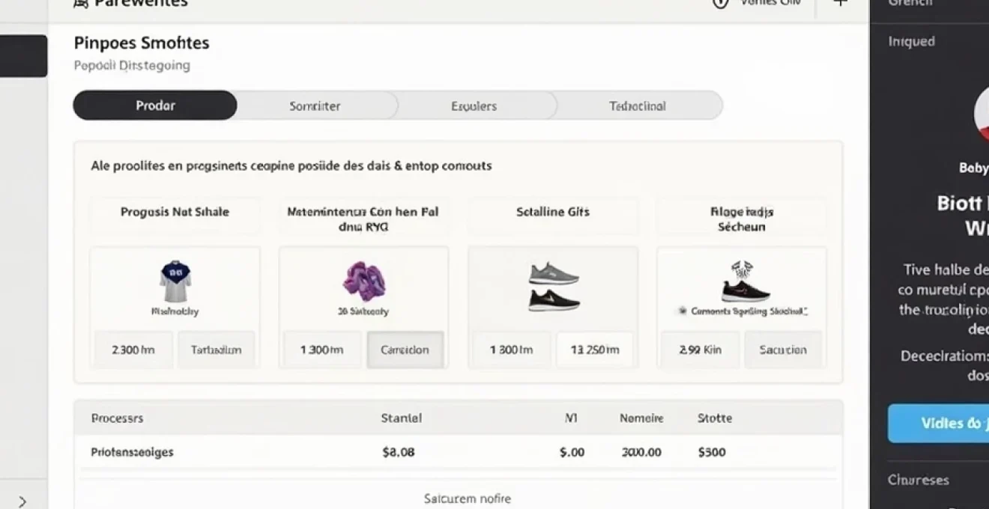989x509 pixels.
Task: Click the plus icon in top bar
Action: 841,3
